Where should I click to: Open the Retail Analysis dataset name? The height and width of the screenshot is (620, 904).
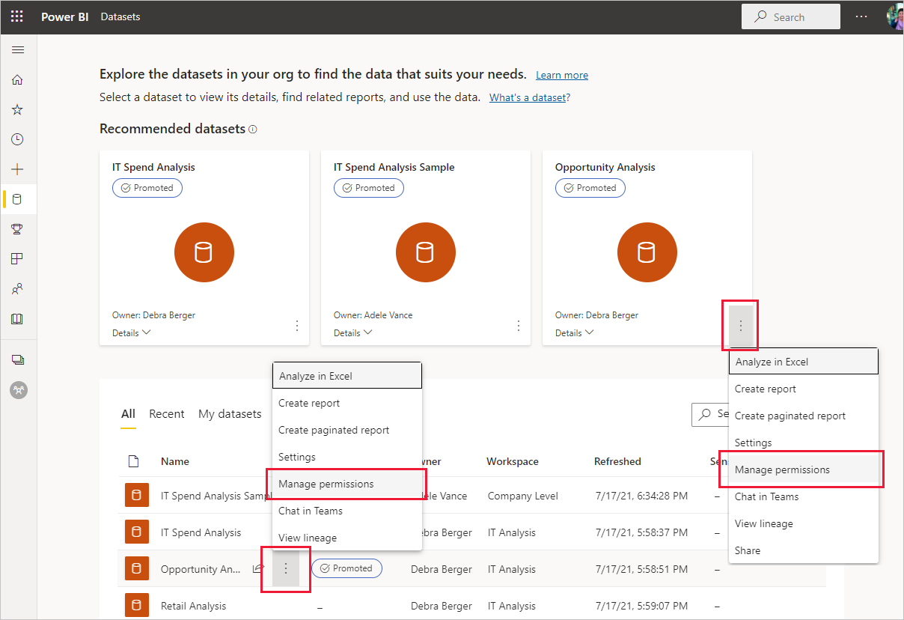[x=193, y=606]
